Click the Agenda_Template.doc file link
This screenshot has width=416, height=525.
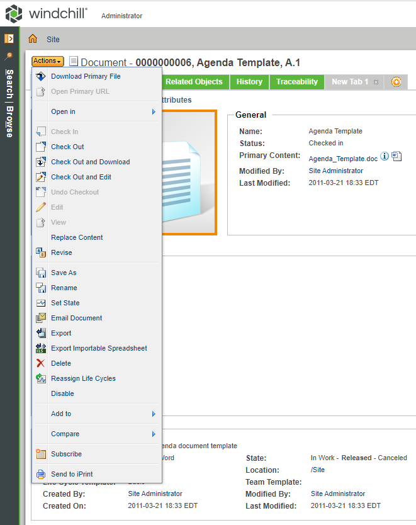pyautogui.click(x=342, y=159)
